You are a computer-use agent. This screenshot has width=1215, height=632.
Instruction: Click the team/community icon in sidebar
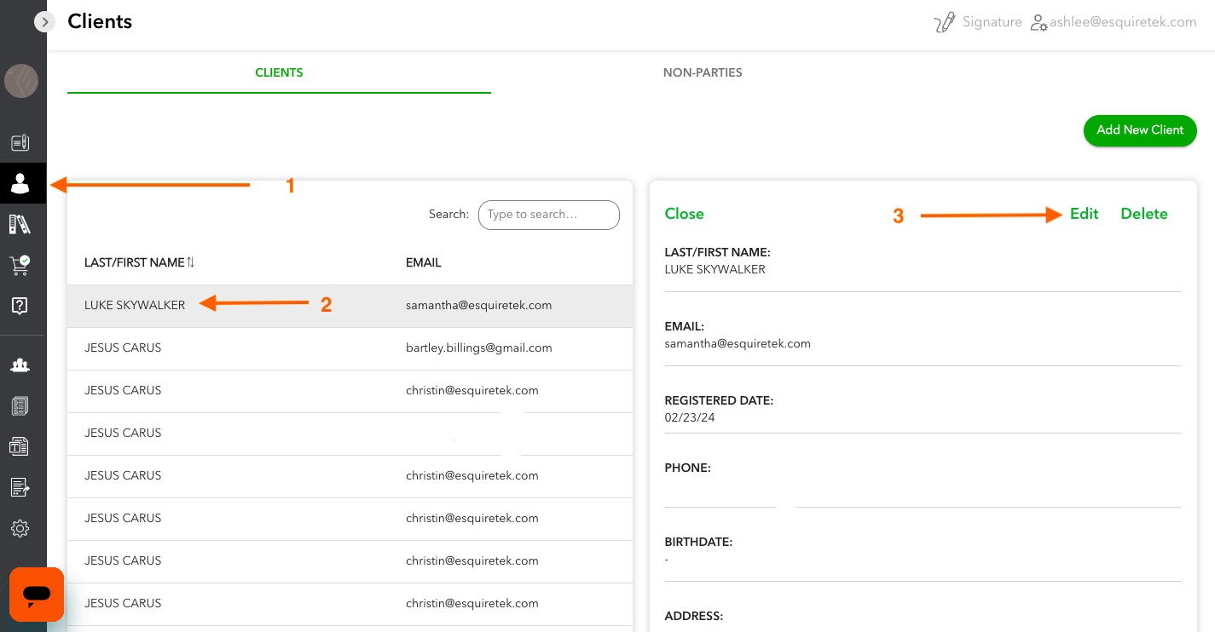coord(20,365)
